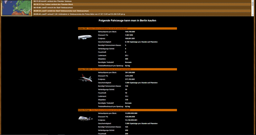Click Airbus Beluga Führerschein Klasse value 125

pyautogui.click(x=126, y=127)
